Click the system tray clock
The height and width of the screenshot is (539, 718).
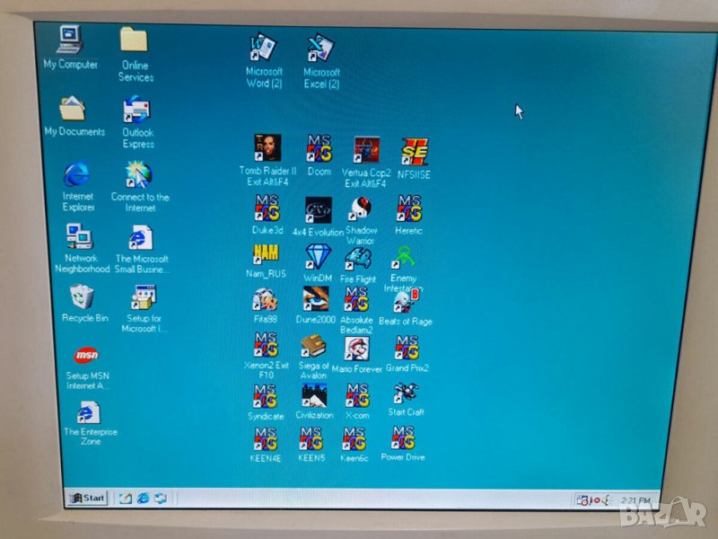pos(634,499)
